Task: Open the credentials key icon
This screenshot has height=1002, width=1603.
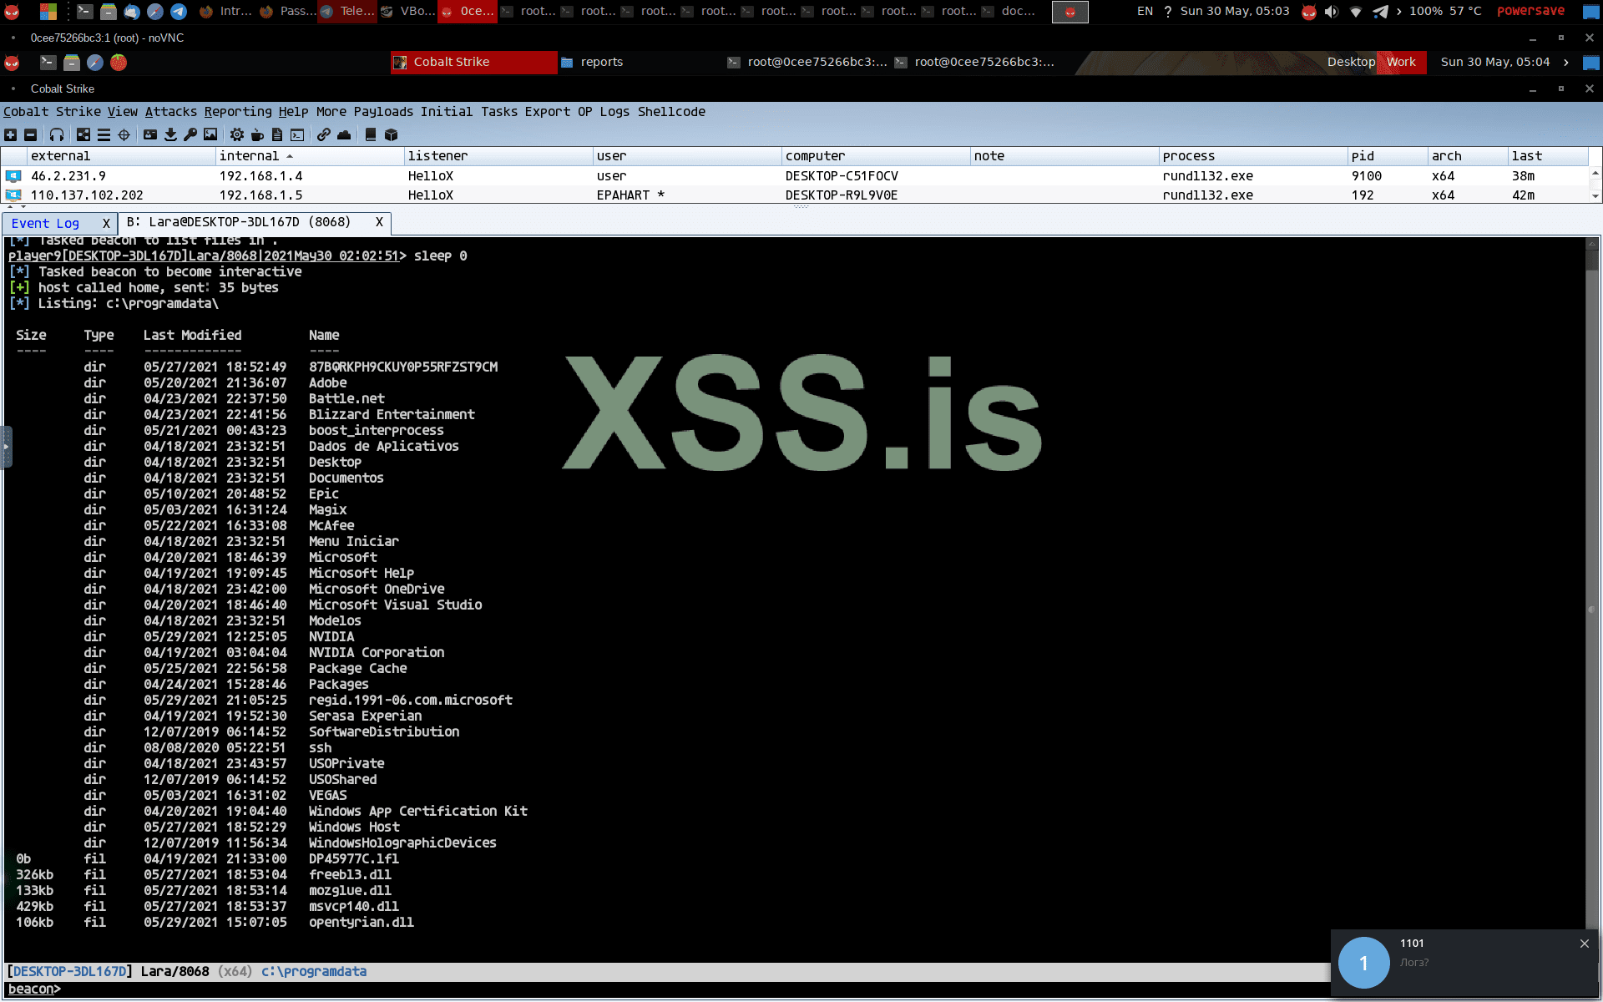Action: pyautogui.click(x=190, y=134)
